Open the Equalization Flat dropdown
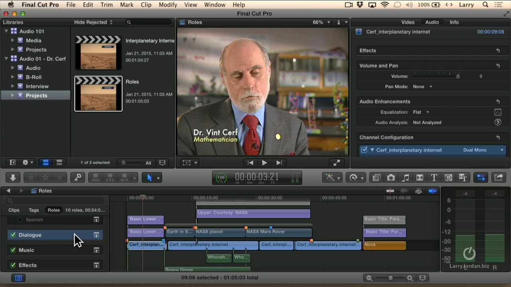The height and width of the screenshot is (287, 511). [x=421, y=112]
